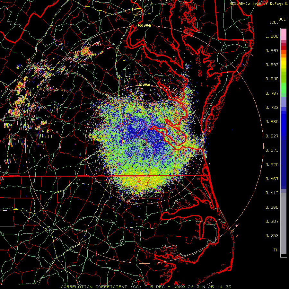Click the 0.733 legend value
The height and width of the screenshot is (289, 289).
pyautogui.click(x=272, y=108)
